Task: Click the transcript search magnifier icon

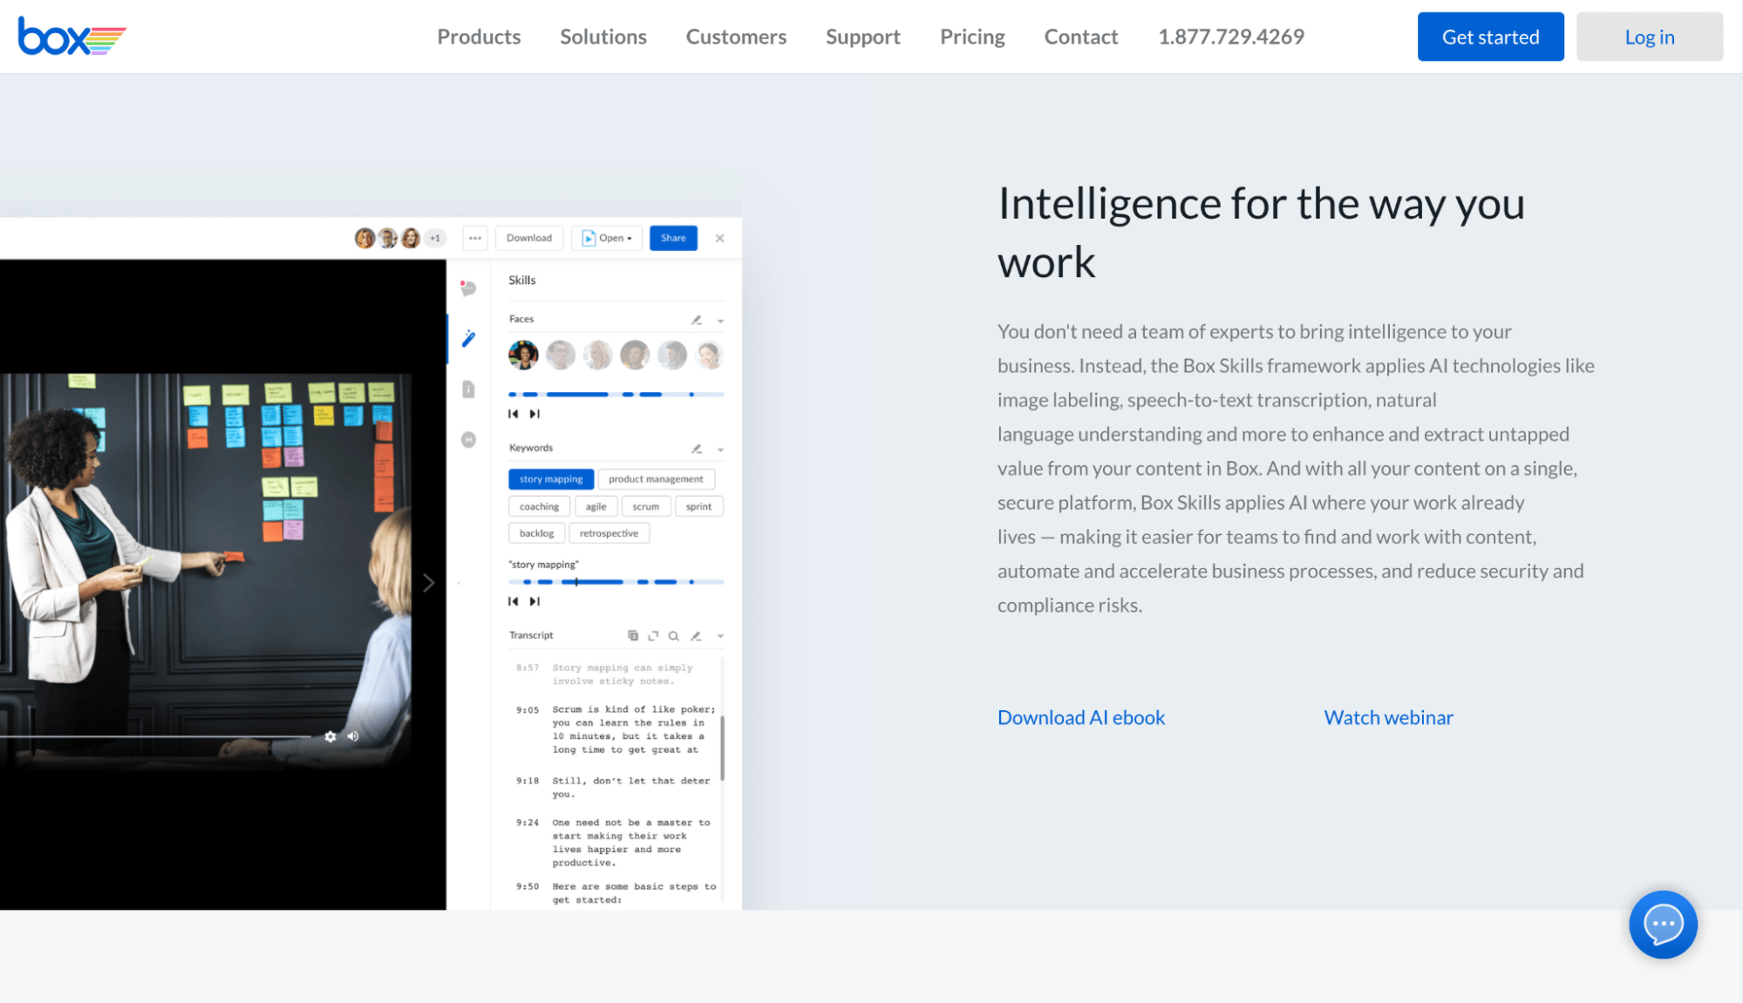Action: [x=673, y=636]
